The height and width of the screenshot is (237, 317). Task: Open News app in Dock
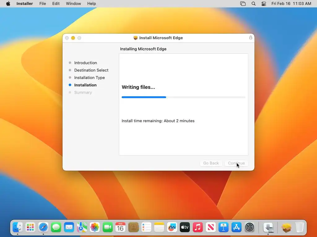211,227
